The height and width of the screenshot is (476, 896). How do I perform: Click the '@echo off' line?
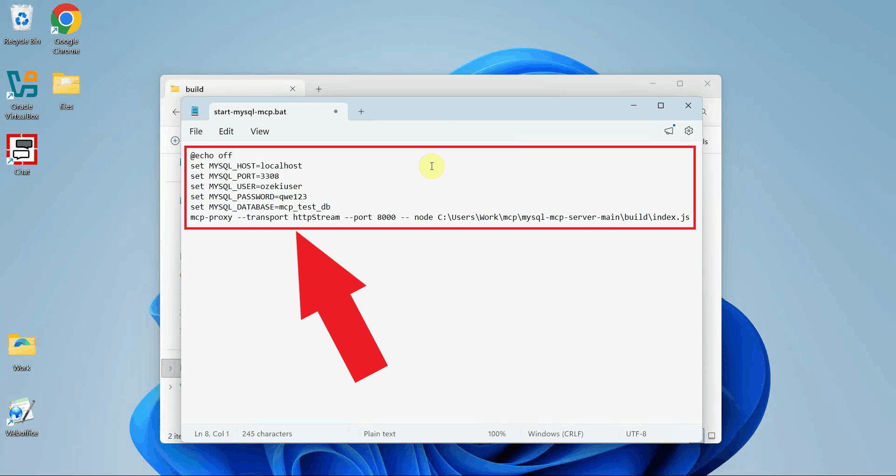(x=211, y=155)
